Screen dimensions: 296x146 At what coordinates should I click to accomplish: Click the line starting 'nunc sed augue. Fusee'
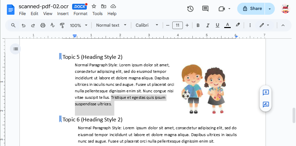click(146, 141)
